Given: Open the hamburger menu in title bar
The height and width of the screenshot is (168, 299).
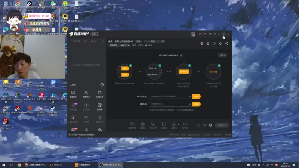Looking at the screenshot, I should pos(215,34).
